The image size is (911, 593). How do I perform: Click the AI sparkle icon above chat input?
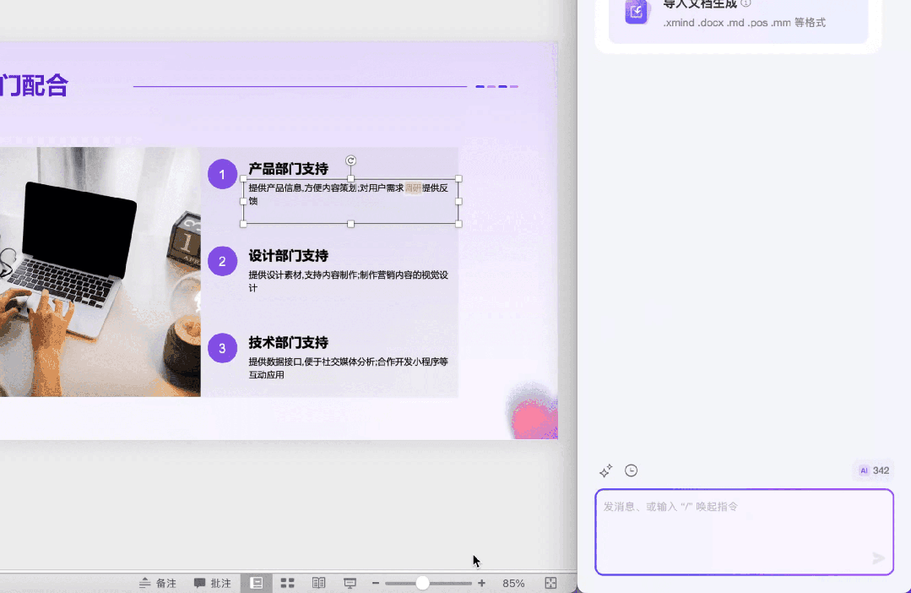[605, 471]
